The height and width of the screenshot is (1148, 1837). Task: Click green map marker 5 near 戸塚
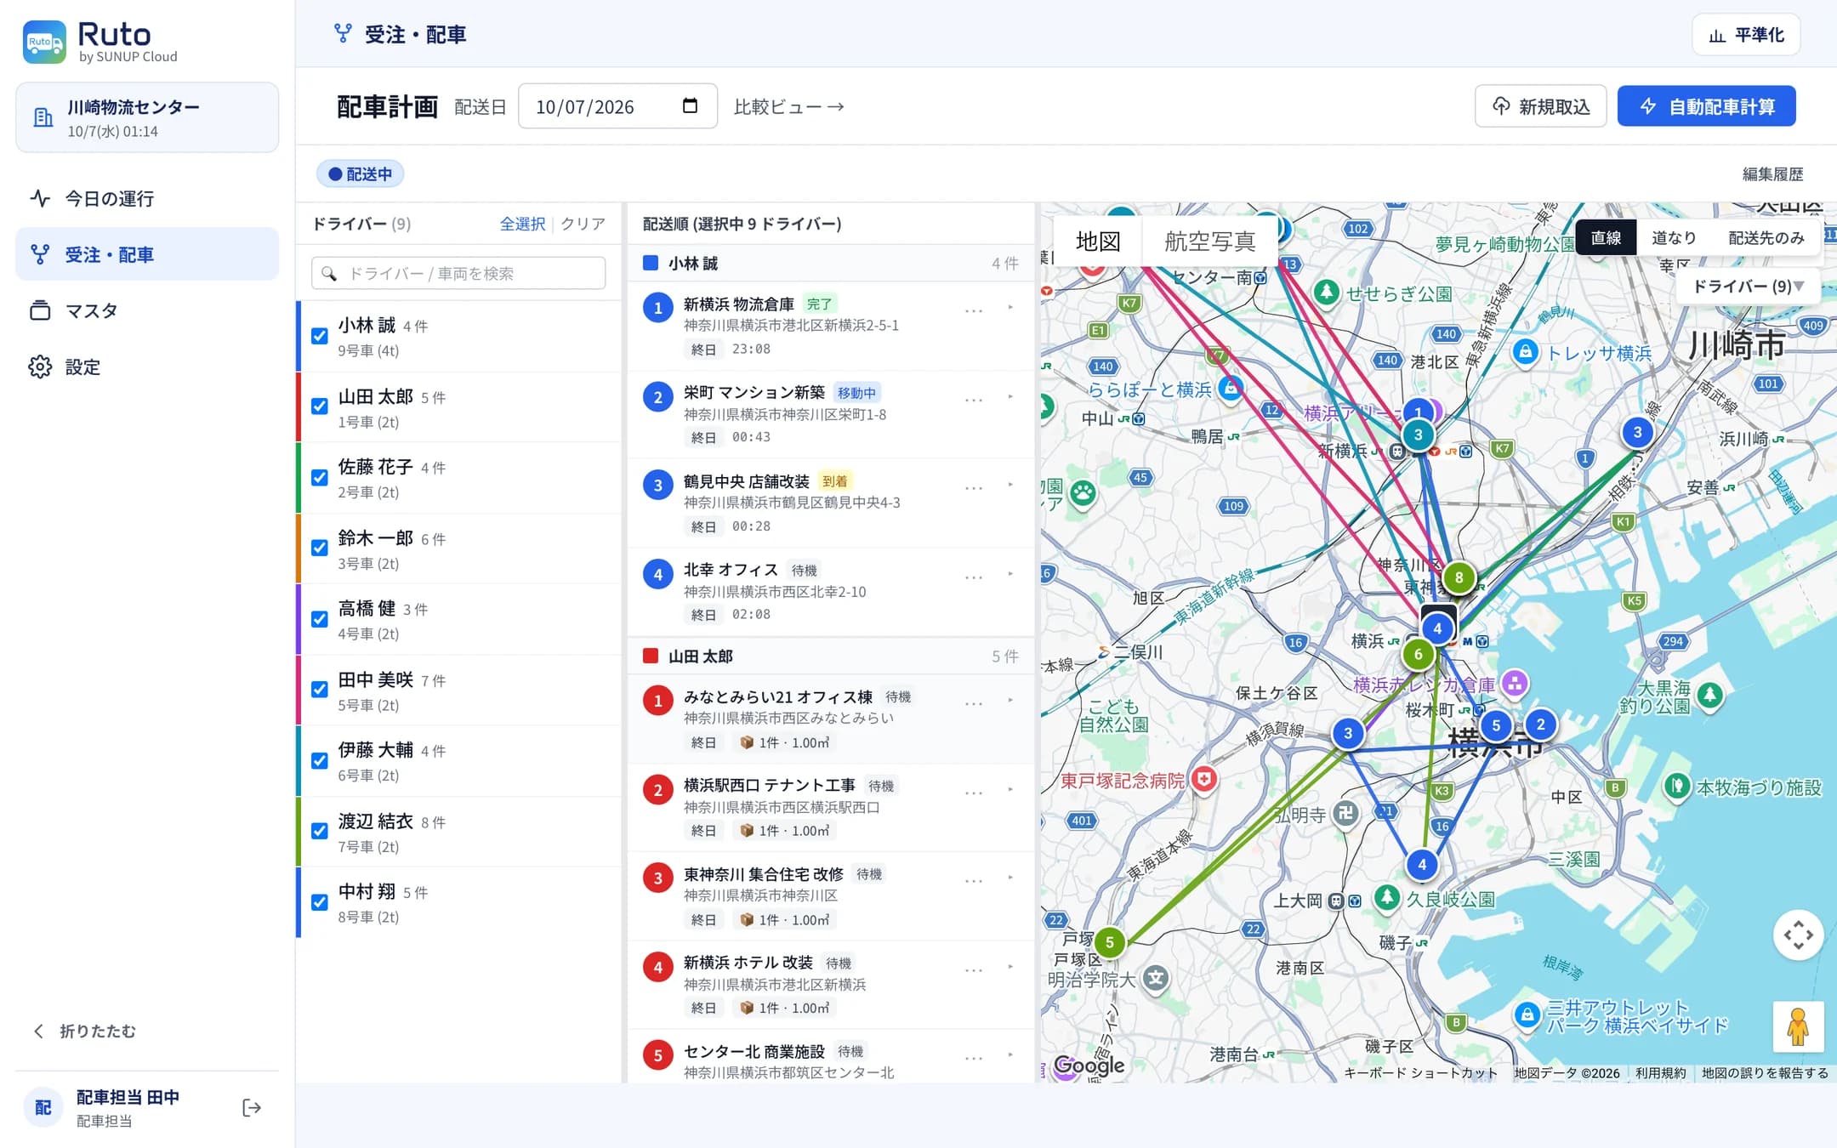pyautogui.click(x=1109, y=942)
